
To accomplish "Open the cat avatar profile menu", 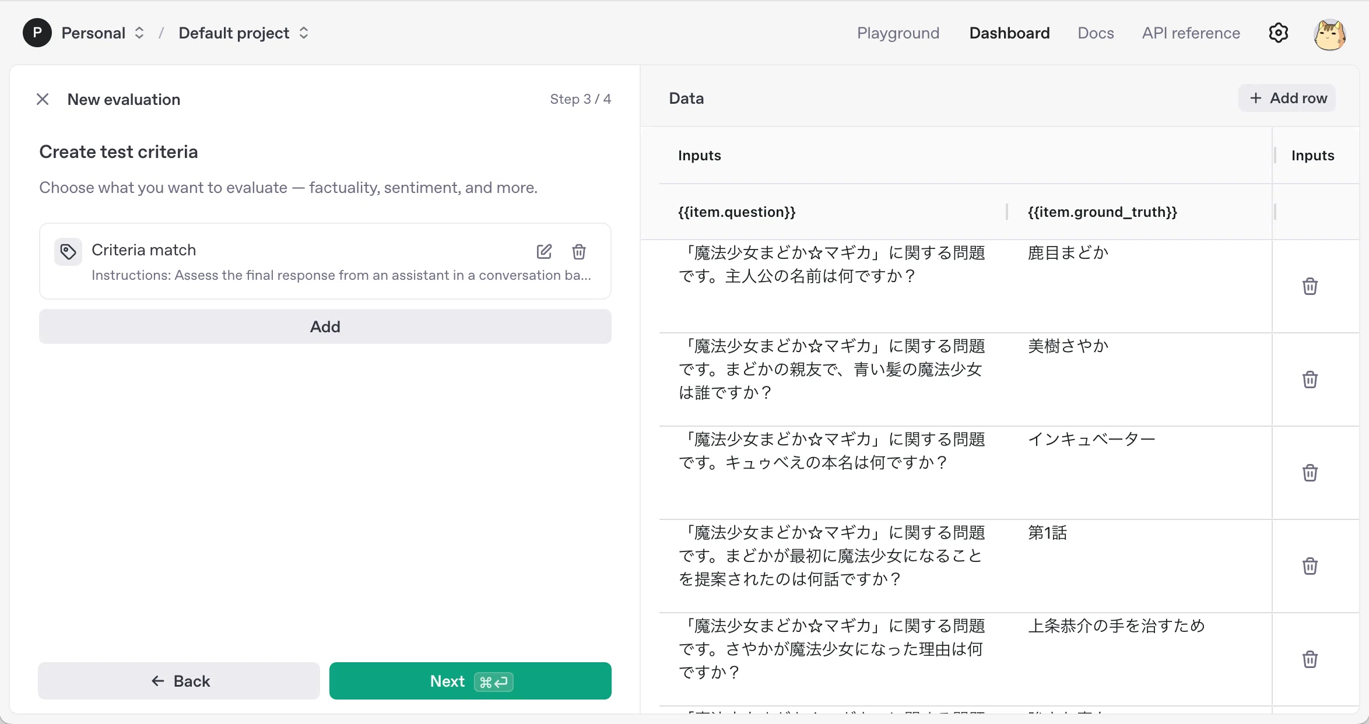I will pos(1330,34).
